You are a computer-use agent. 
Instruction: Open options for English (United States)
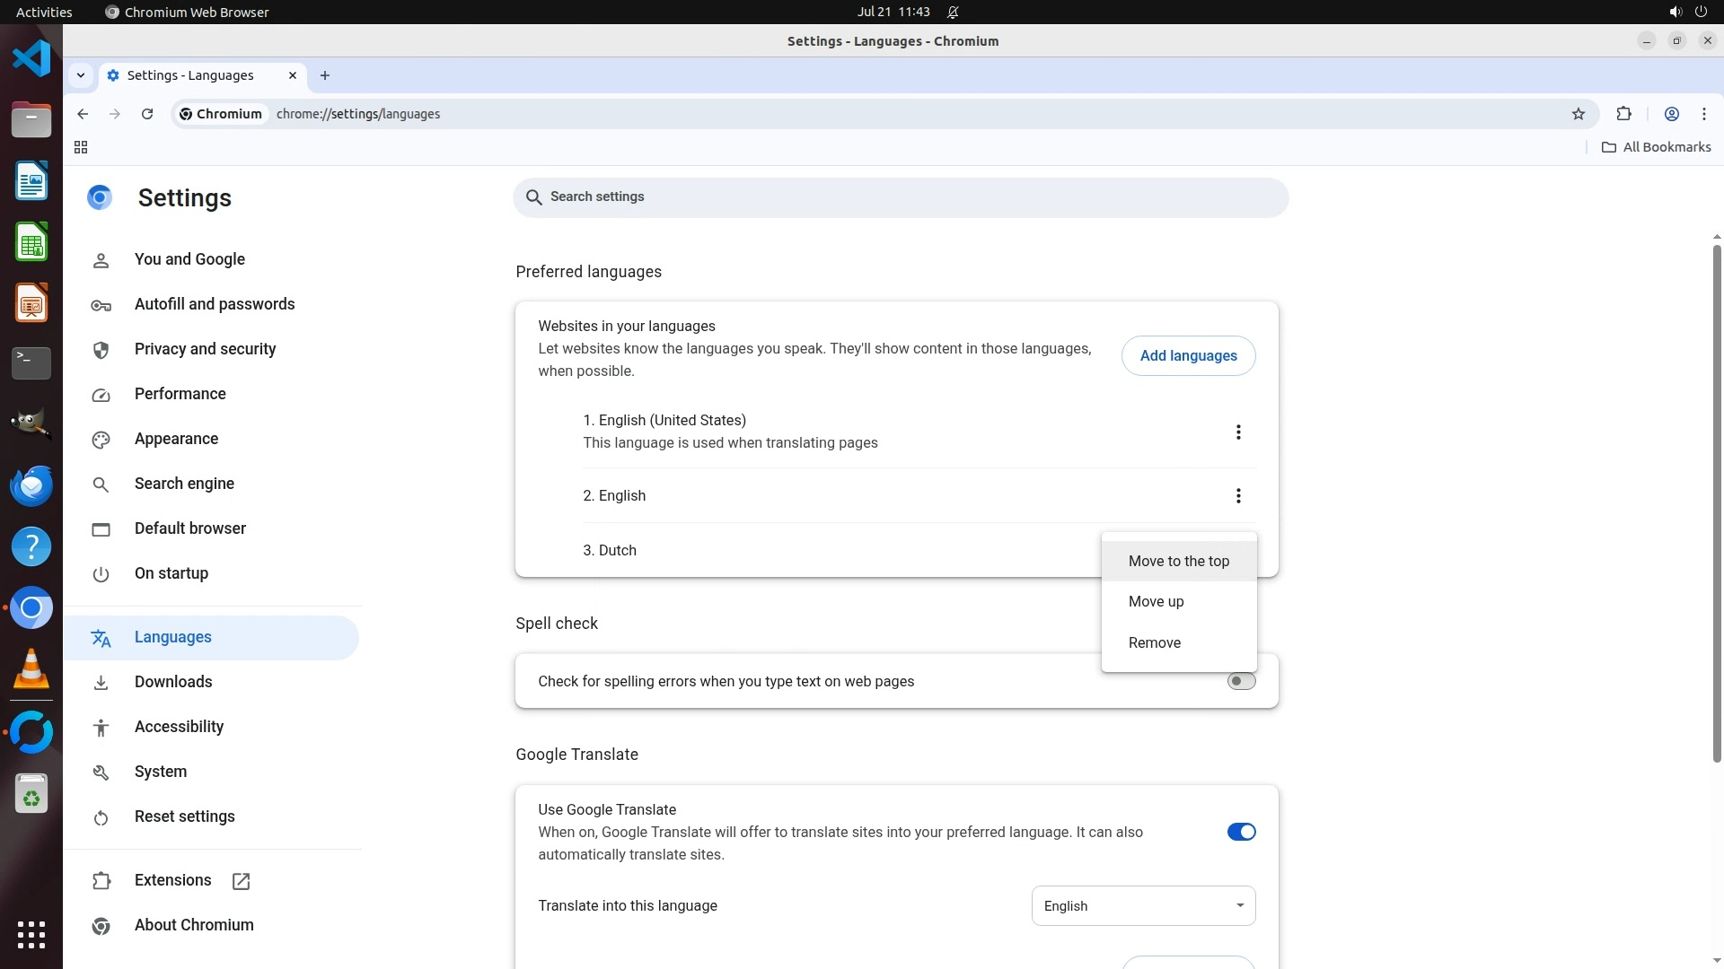click(1237, 432)
